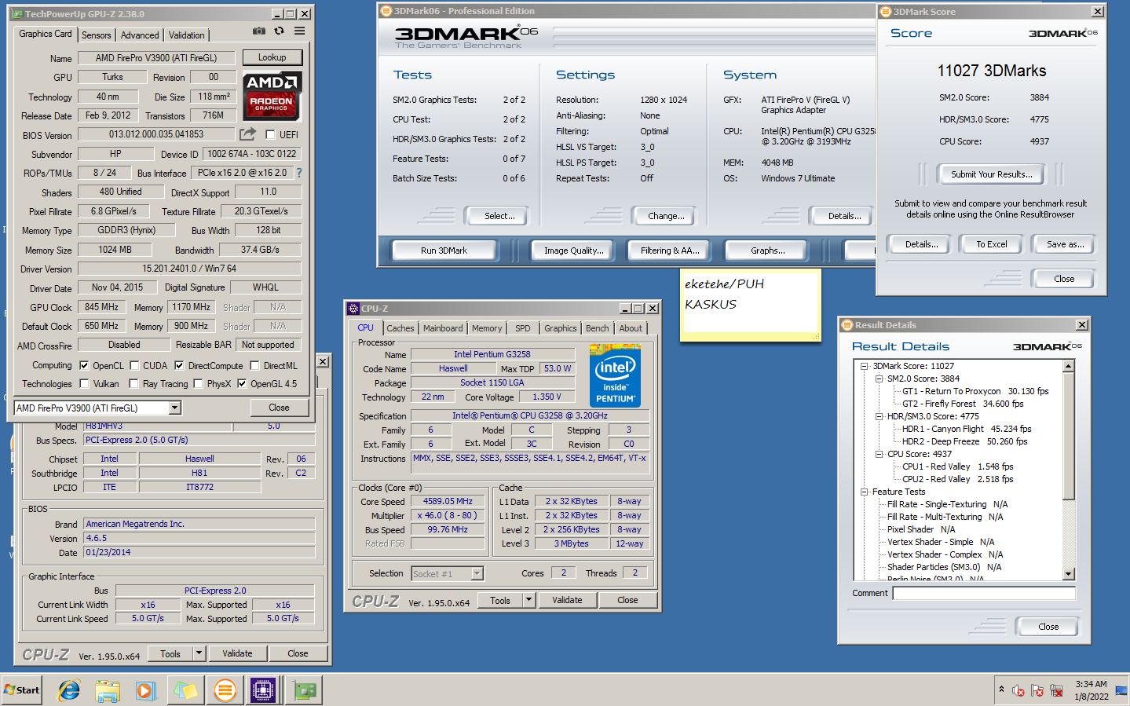The height and width of the screenshot is (706, 1130).
Task: Click the Bus Interface question mark
Action: [x=298, y=173]
